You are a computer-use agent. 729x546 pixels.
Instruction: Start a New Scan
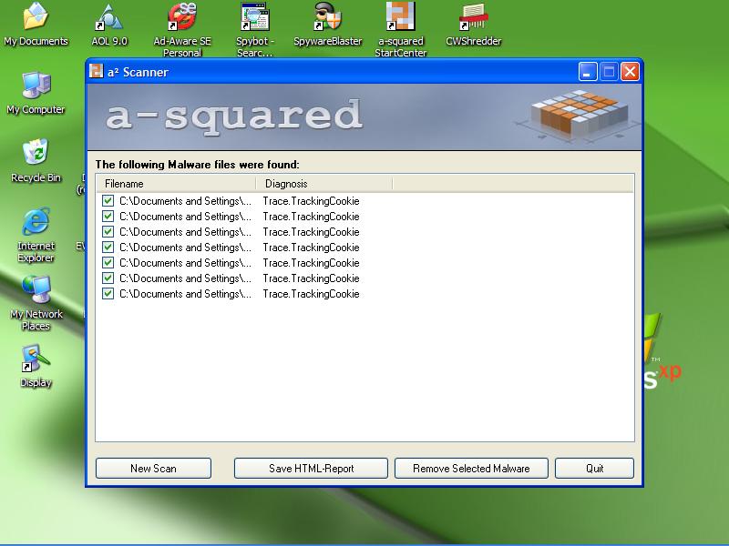click(x=153, y=468)
